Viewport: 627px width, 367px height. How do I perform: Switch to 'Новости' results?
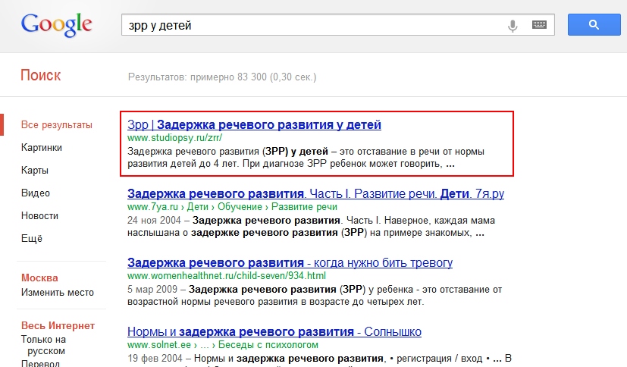coord(39,216)
